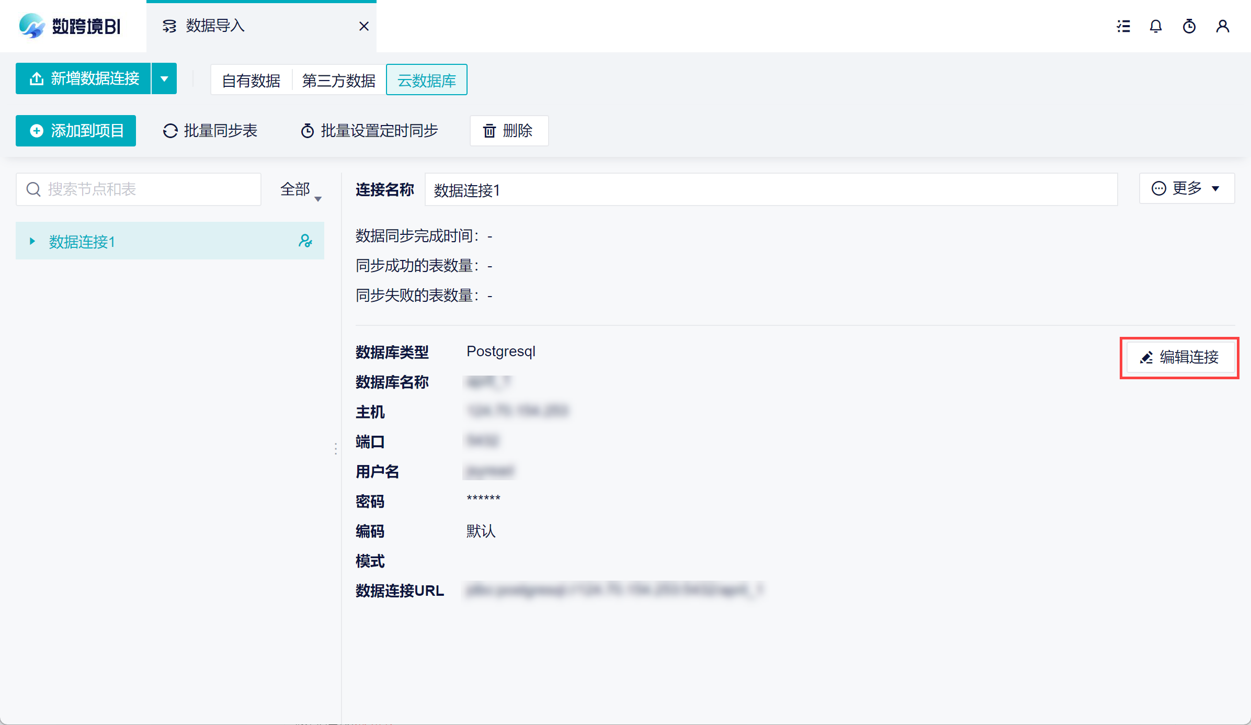The height and width of the screenshot is (725, 1251).
Task: Switch to 第三方数据 tab
Action: tap(338, 80)
